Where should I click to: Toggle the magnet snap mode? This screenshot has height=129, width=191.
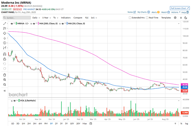point(5,54)
